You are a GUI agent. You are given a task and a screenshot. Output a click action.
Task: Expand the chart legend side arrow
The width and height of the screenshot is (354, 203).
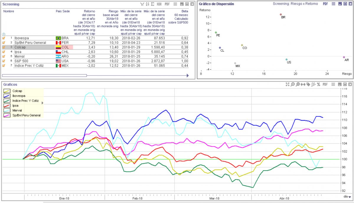click(x=43, y=103)
